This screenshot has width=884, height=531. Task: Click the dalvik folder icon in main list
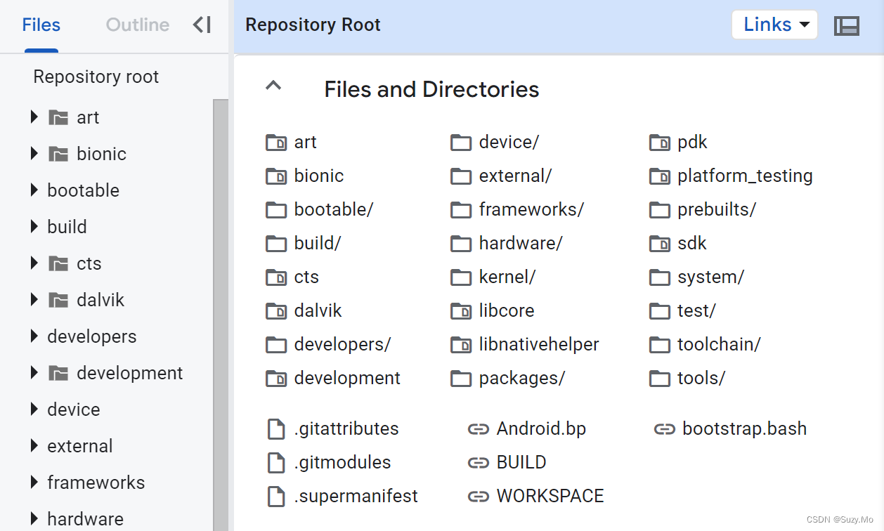coord(276,311)
